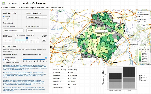Click the Inventaire Forestier Multi-source title
This screenshot has height=94, width=151.
coord(27,3)
